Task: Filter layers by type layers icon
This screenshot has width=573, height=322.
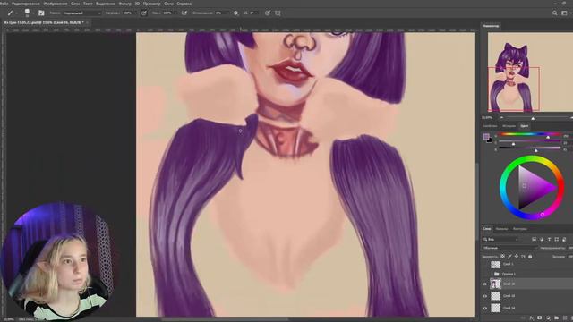Action: [x=549, y=239]
